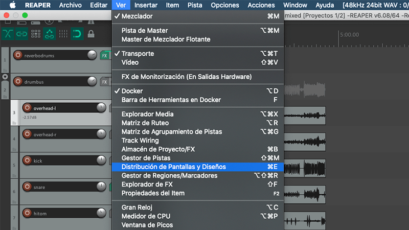409x230 pixels.
Task: Collapse the drumbus folder arrow
Action: pyautogui.click(x=5, y=77)
